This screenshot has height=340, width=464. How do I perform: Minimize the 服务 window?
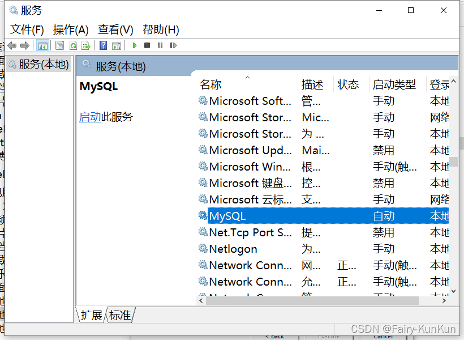379,10
